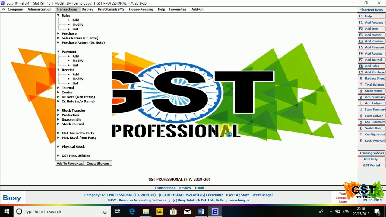This screenshot has height=217, width=386.
Task: Click F5 Add Payment shortcut
Action: [371, 47]
